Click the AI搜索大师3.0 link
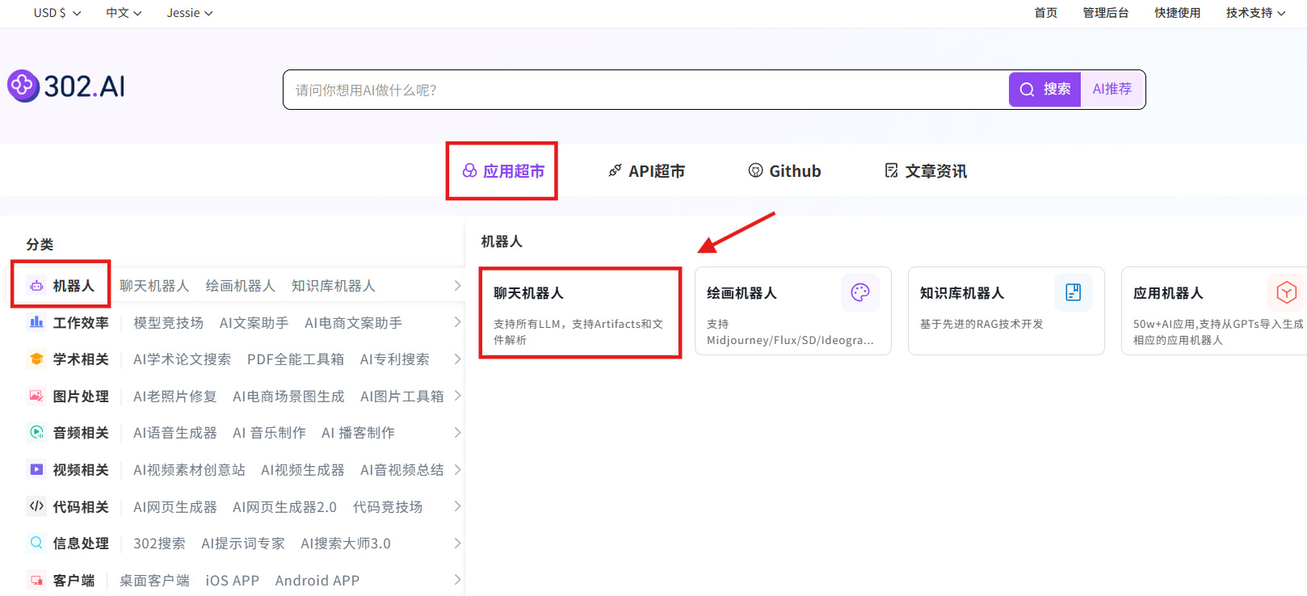This screenshot has height=596, width=1307. tap(346, 543)
